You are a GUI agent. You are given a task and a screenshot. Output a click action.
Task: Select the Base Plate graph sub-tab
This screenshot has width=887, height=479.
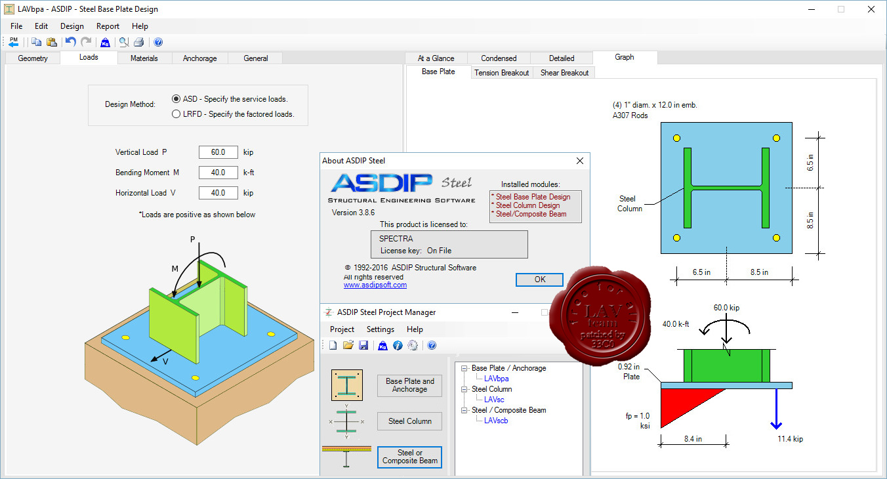pyautogui.click(x=438, y=72)
